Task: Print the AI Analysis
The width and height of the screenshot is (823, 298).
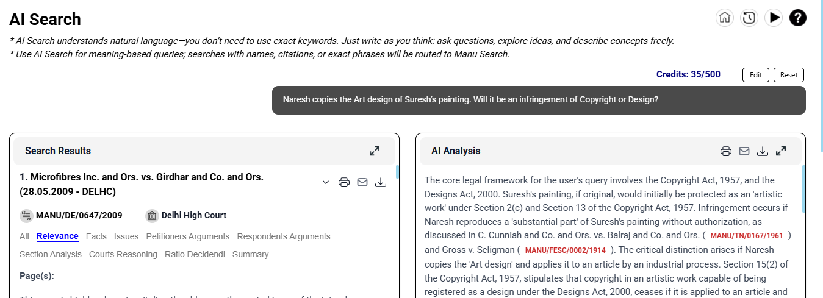Action: 725,151
